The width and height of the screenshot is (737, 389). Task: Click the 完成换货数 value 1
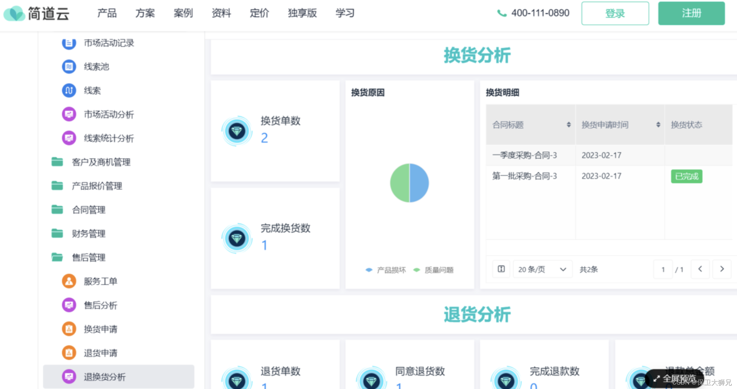point(264,245)
